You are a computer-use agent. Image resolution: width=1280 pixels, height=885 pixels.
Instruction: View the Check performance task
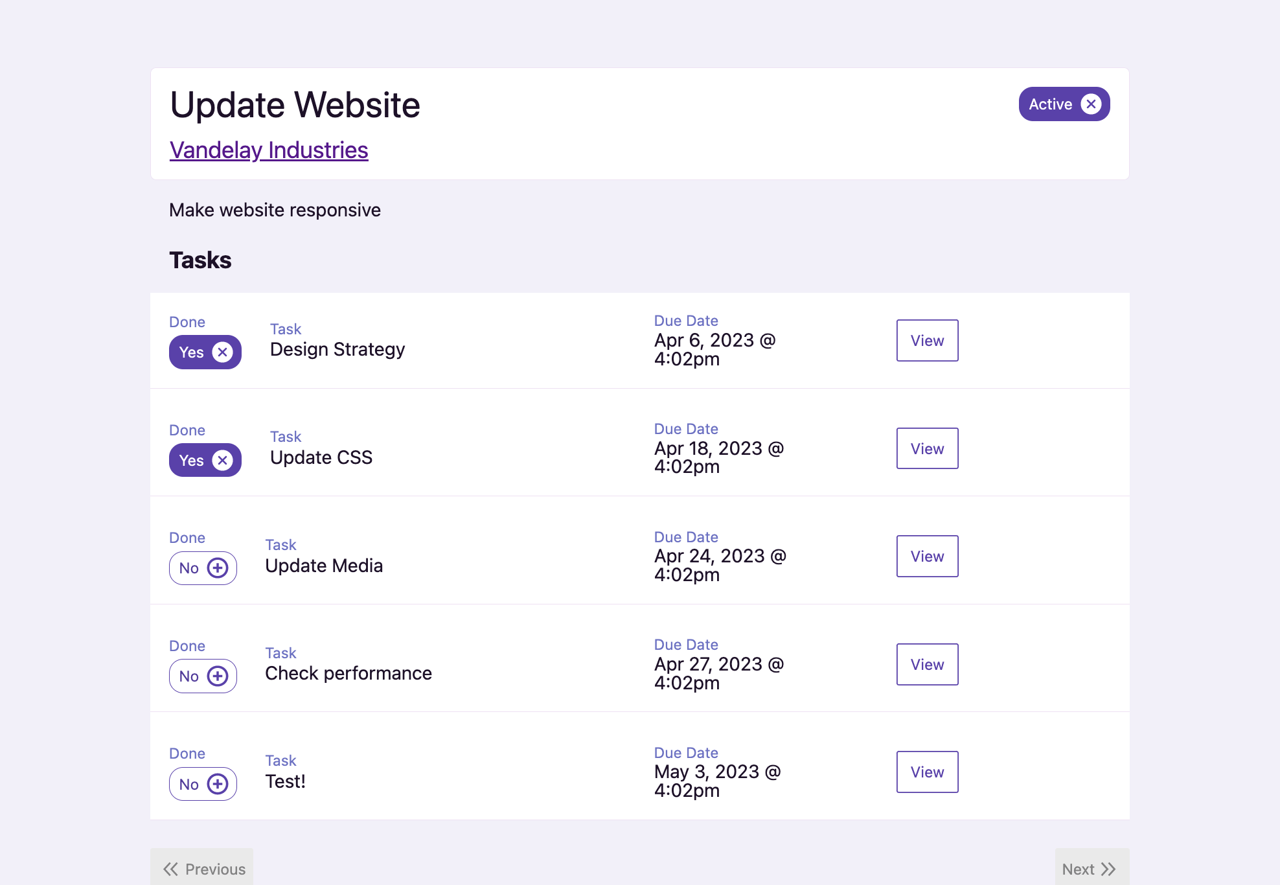pos(927,665)
